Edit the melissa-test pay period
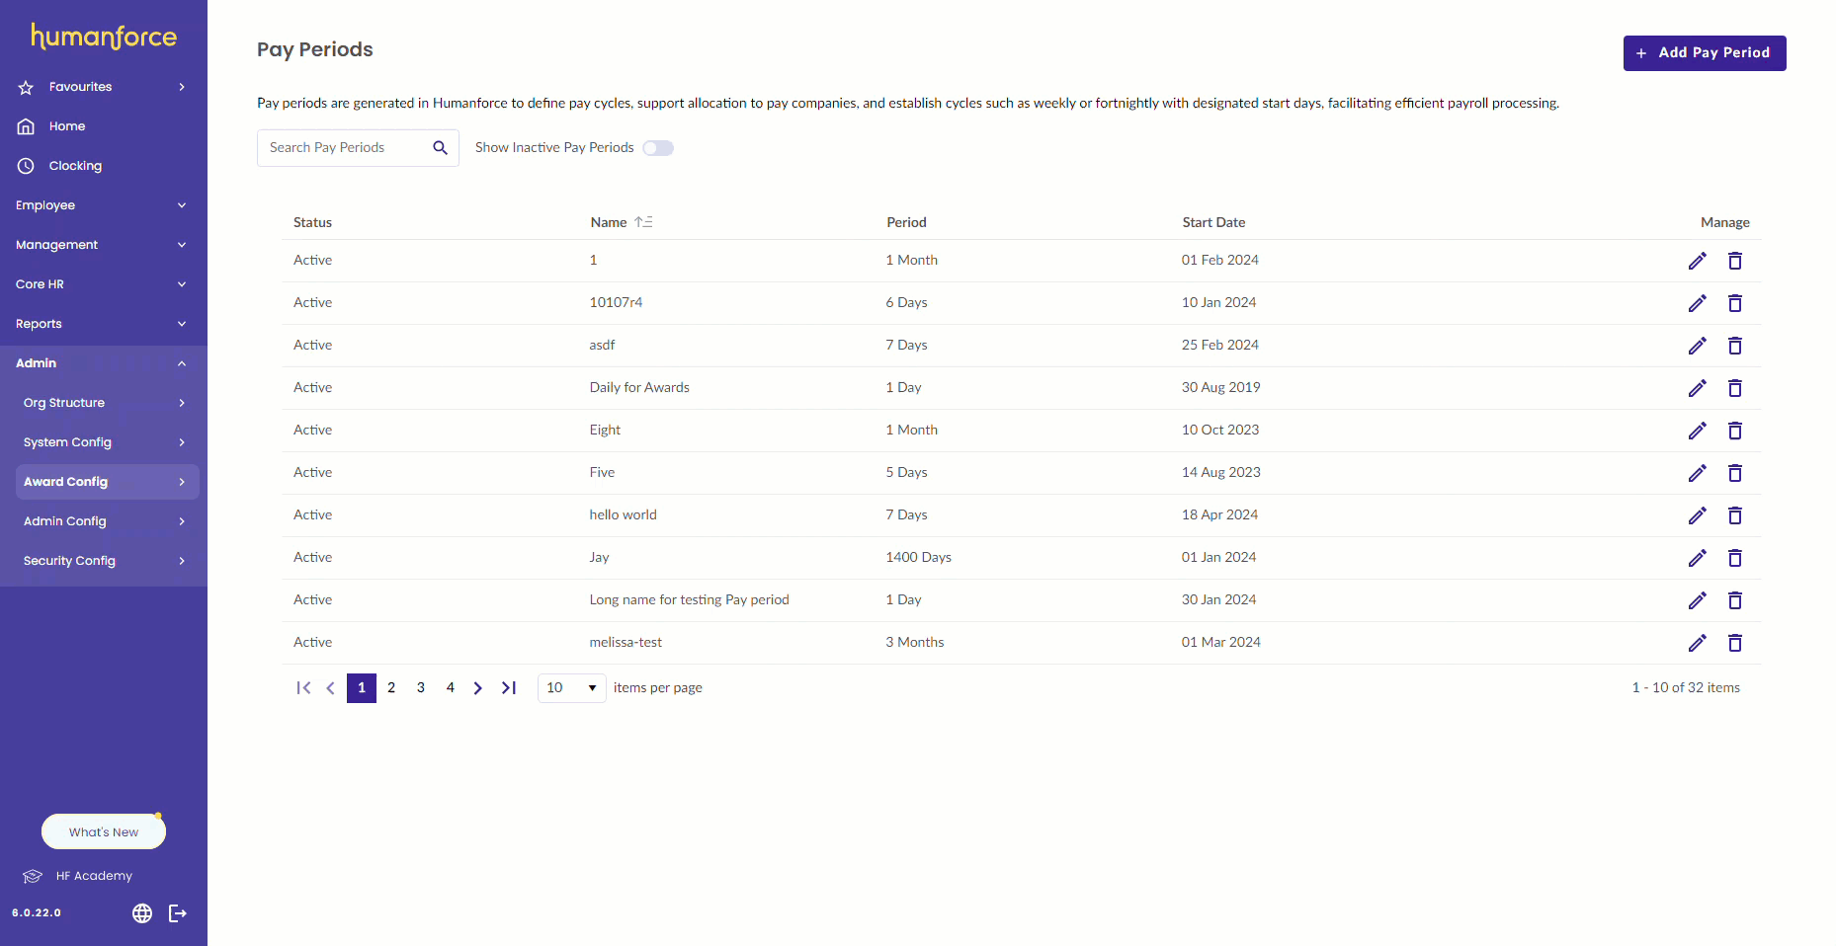 pos(1697,643)
